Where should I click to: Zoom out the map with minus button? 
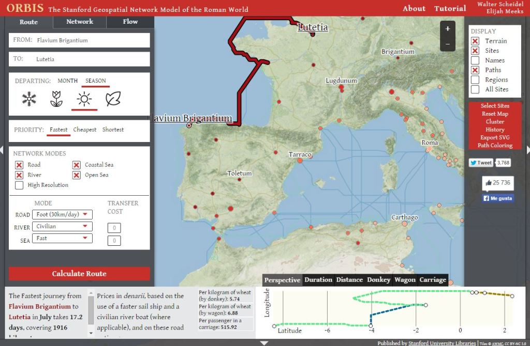tap(447, 44)
